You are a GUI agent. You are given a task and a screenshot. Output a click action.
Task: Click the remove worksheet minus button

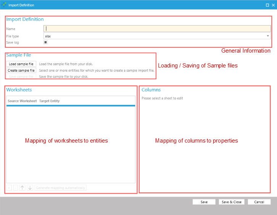click(x=16, y=188)
